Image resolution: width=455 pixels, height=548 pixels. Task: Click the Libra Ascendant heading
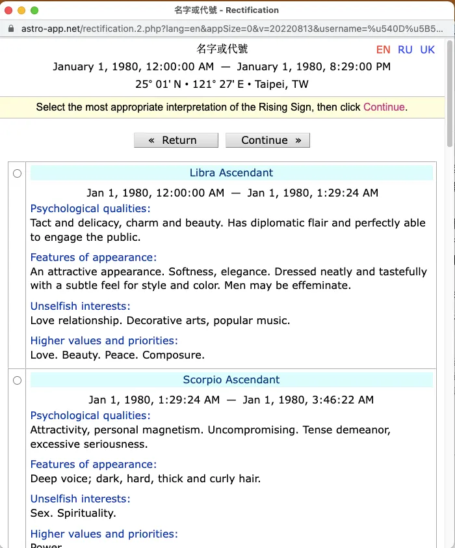[x=231, y=172]
